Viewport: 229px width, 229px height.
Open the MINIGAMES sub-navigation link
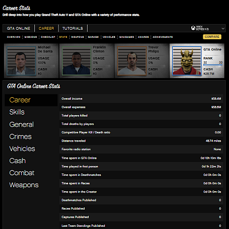tap(127, 37)
